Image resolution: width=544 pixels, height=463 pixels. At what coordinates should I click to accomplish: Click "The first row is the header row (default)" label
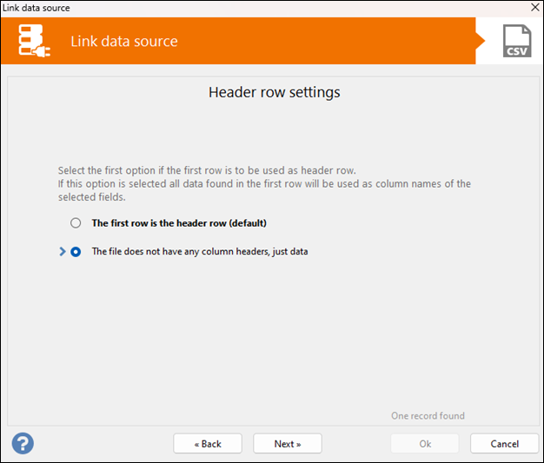(x=179, y=223)
